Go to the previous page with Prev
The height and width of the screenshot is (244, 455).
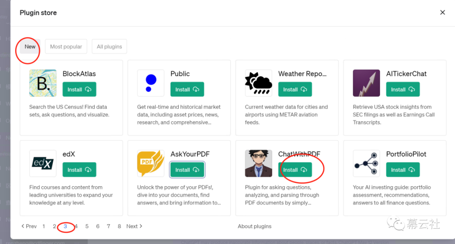tap(29, 226)
